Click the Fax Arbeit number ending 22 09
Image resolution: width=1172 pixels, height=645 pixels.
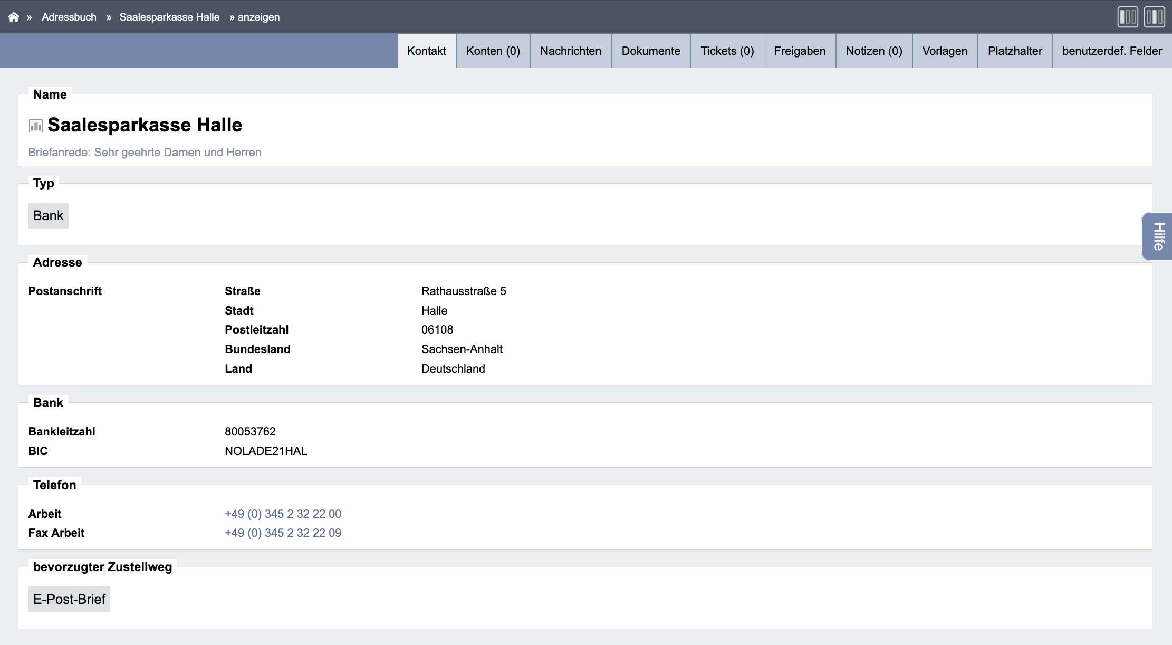283,533
